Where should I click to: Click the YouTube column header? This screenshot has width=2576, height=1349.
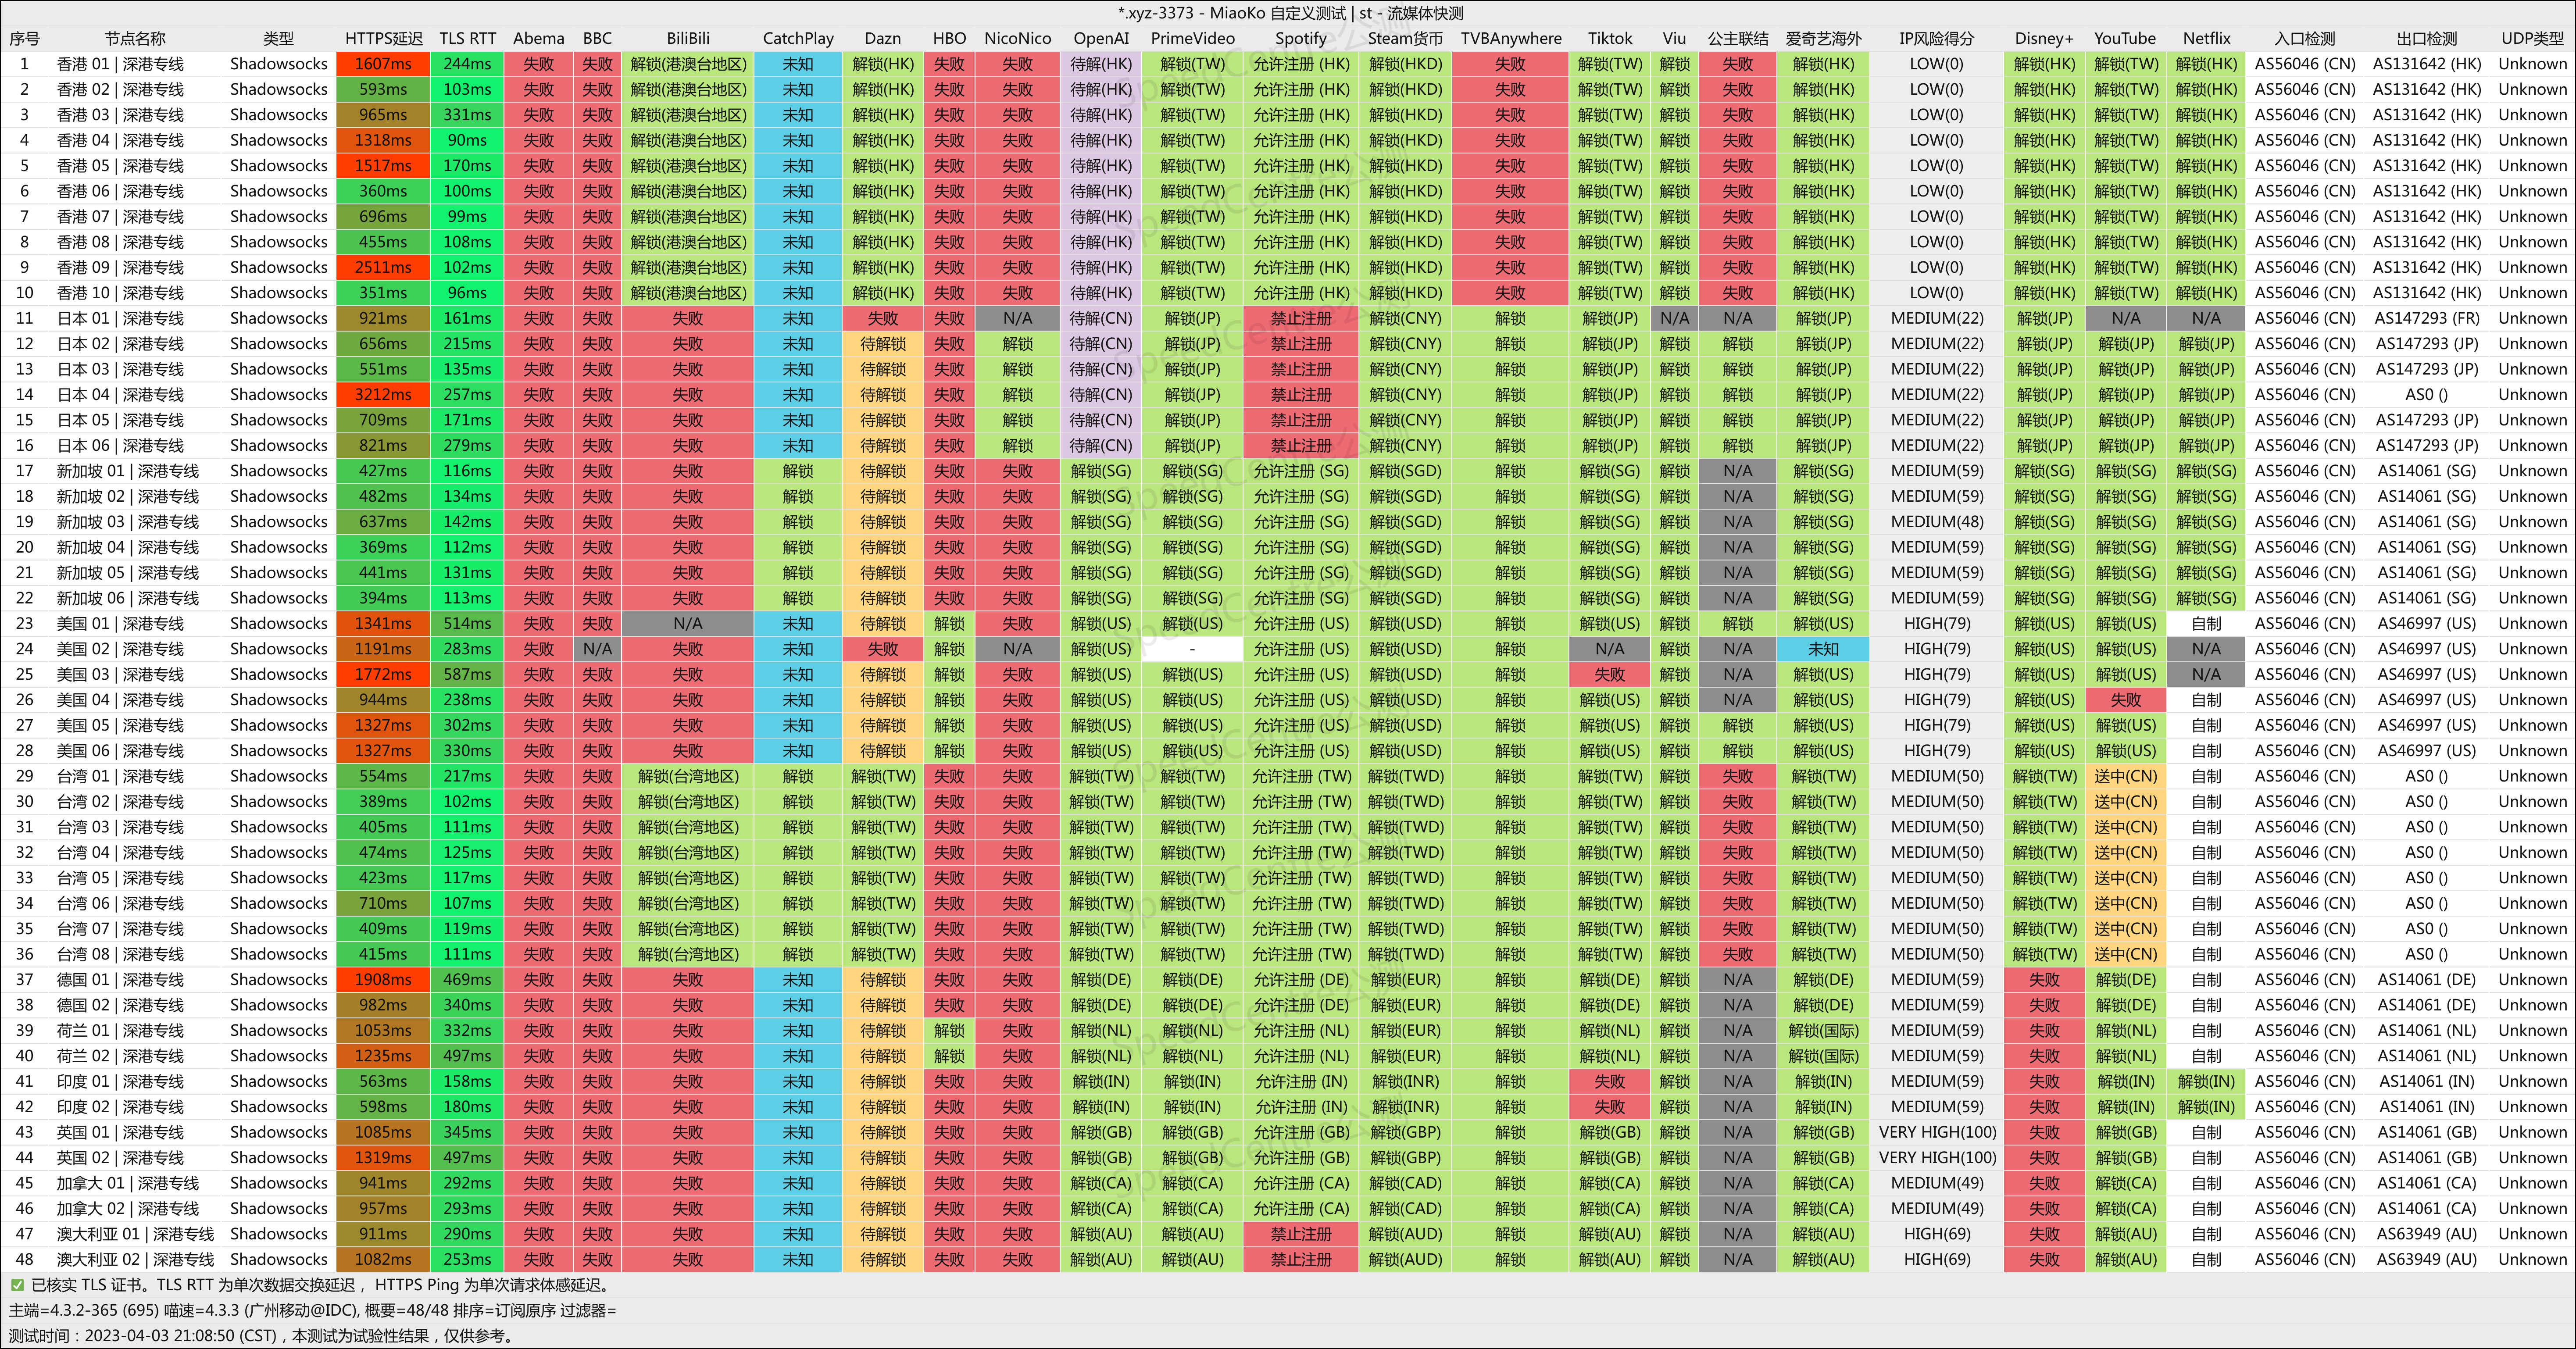point(2125,38)
